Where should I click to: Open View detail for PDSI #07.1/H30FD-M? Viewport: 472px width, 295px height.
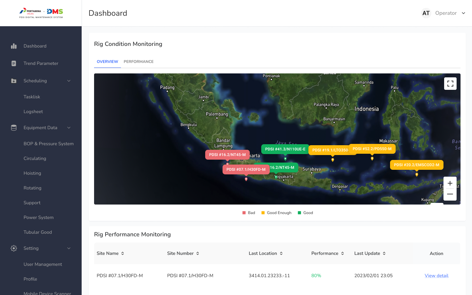(x=436, y=275)
